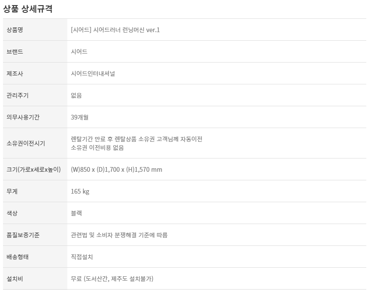368x290 pixels.
Task: Click the manufacturer value 시어드인터내셔널
Action: point(93,74)
